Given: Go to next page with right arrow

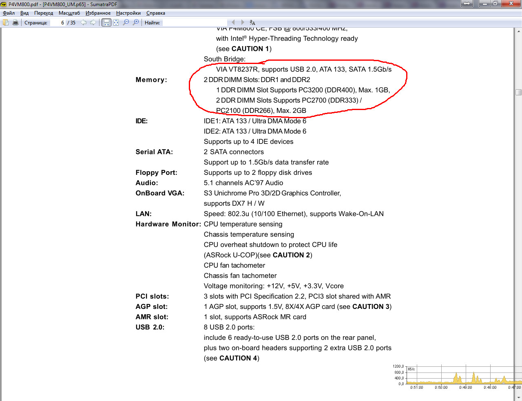Looking at the screenshot, I should click(x=93, y=22).
